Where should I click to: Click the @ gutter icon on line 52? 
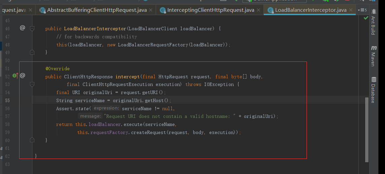click(22, 76)
